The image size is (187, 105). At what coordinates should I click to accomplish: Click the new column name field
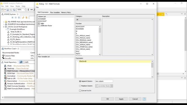tap(104, 81)
